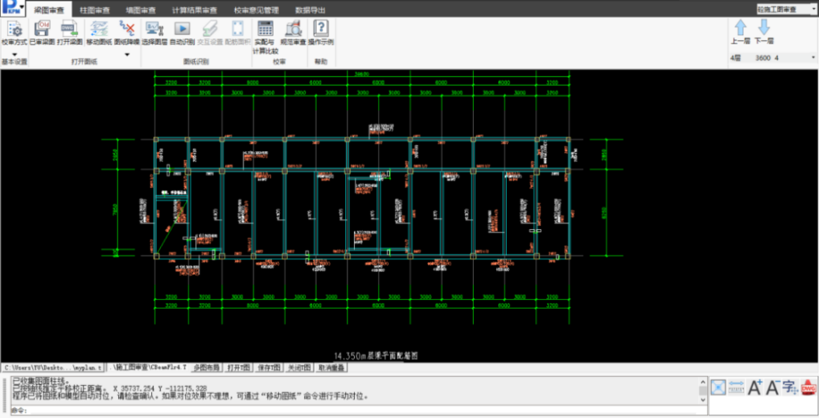The image size is (819, 418).
Task: Open the 数据导出 ribbon tab
Action: [x=311, y=10]
